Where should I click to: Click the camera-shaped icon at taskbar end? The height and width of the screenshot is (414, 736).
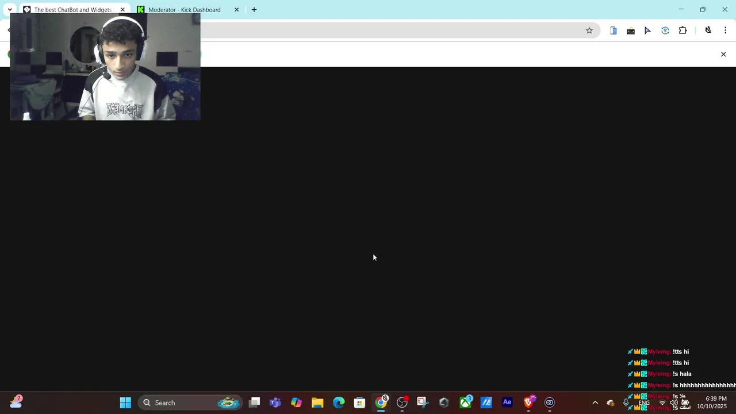click(x=550, y=402)
